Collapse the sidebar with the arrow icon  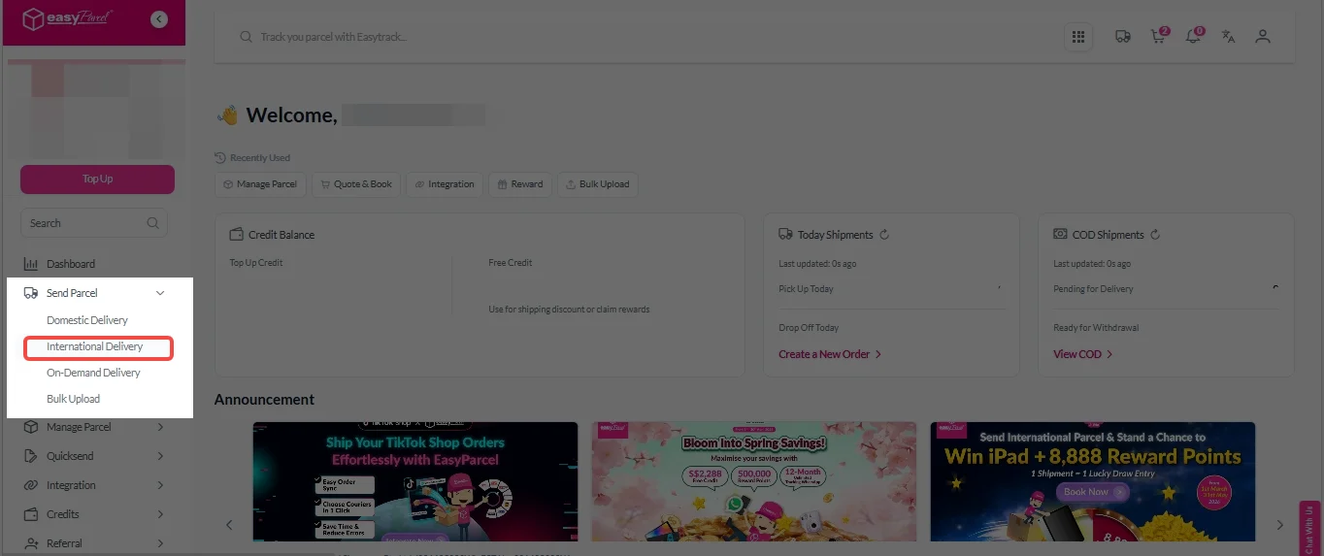coord(159,19)
